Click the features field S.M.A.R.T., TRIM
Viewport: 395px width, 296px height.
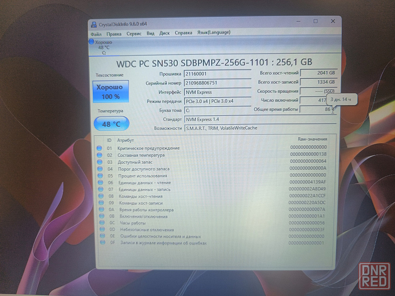260,128
